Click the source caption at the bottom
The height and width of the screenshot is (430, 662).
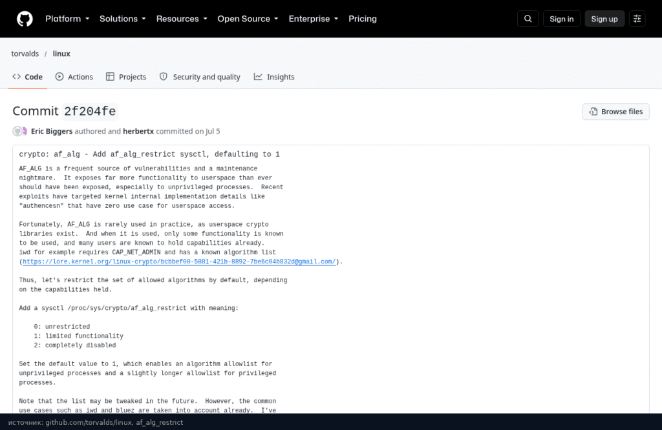pos(96,422)
